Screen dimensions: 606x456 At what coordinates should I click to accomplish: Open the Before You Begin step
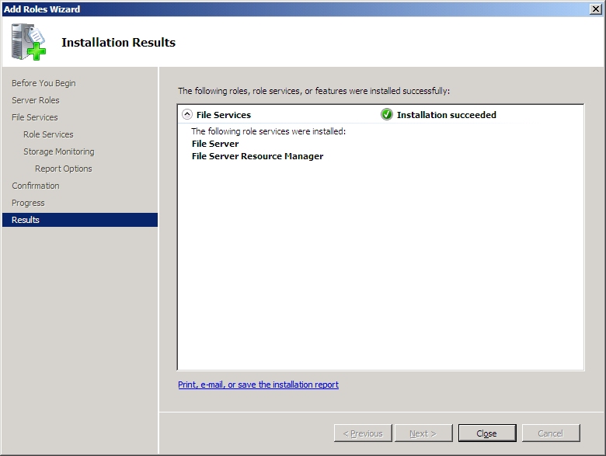44,83
